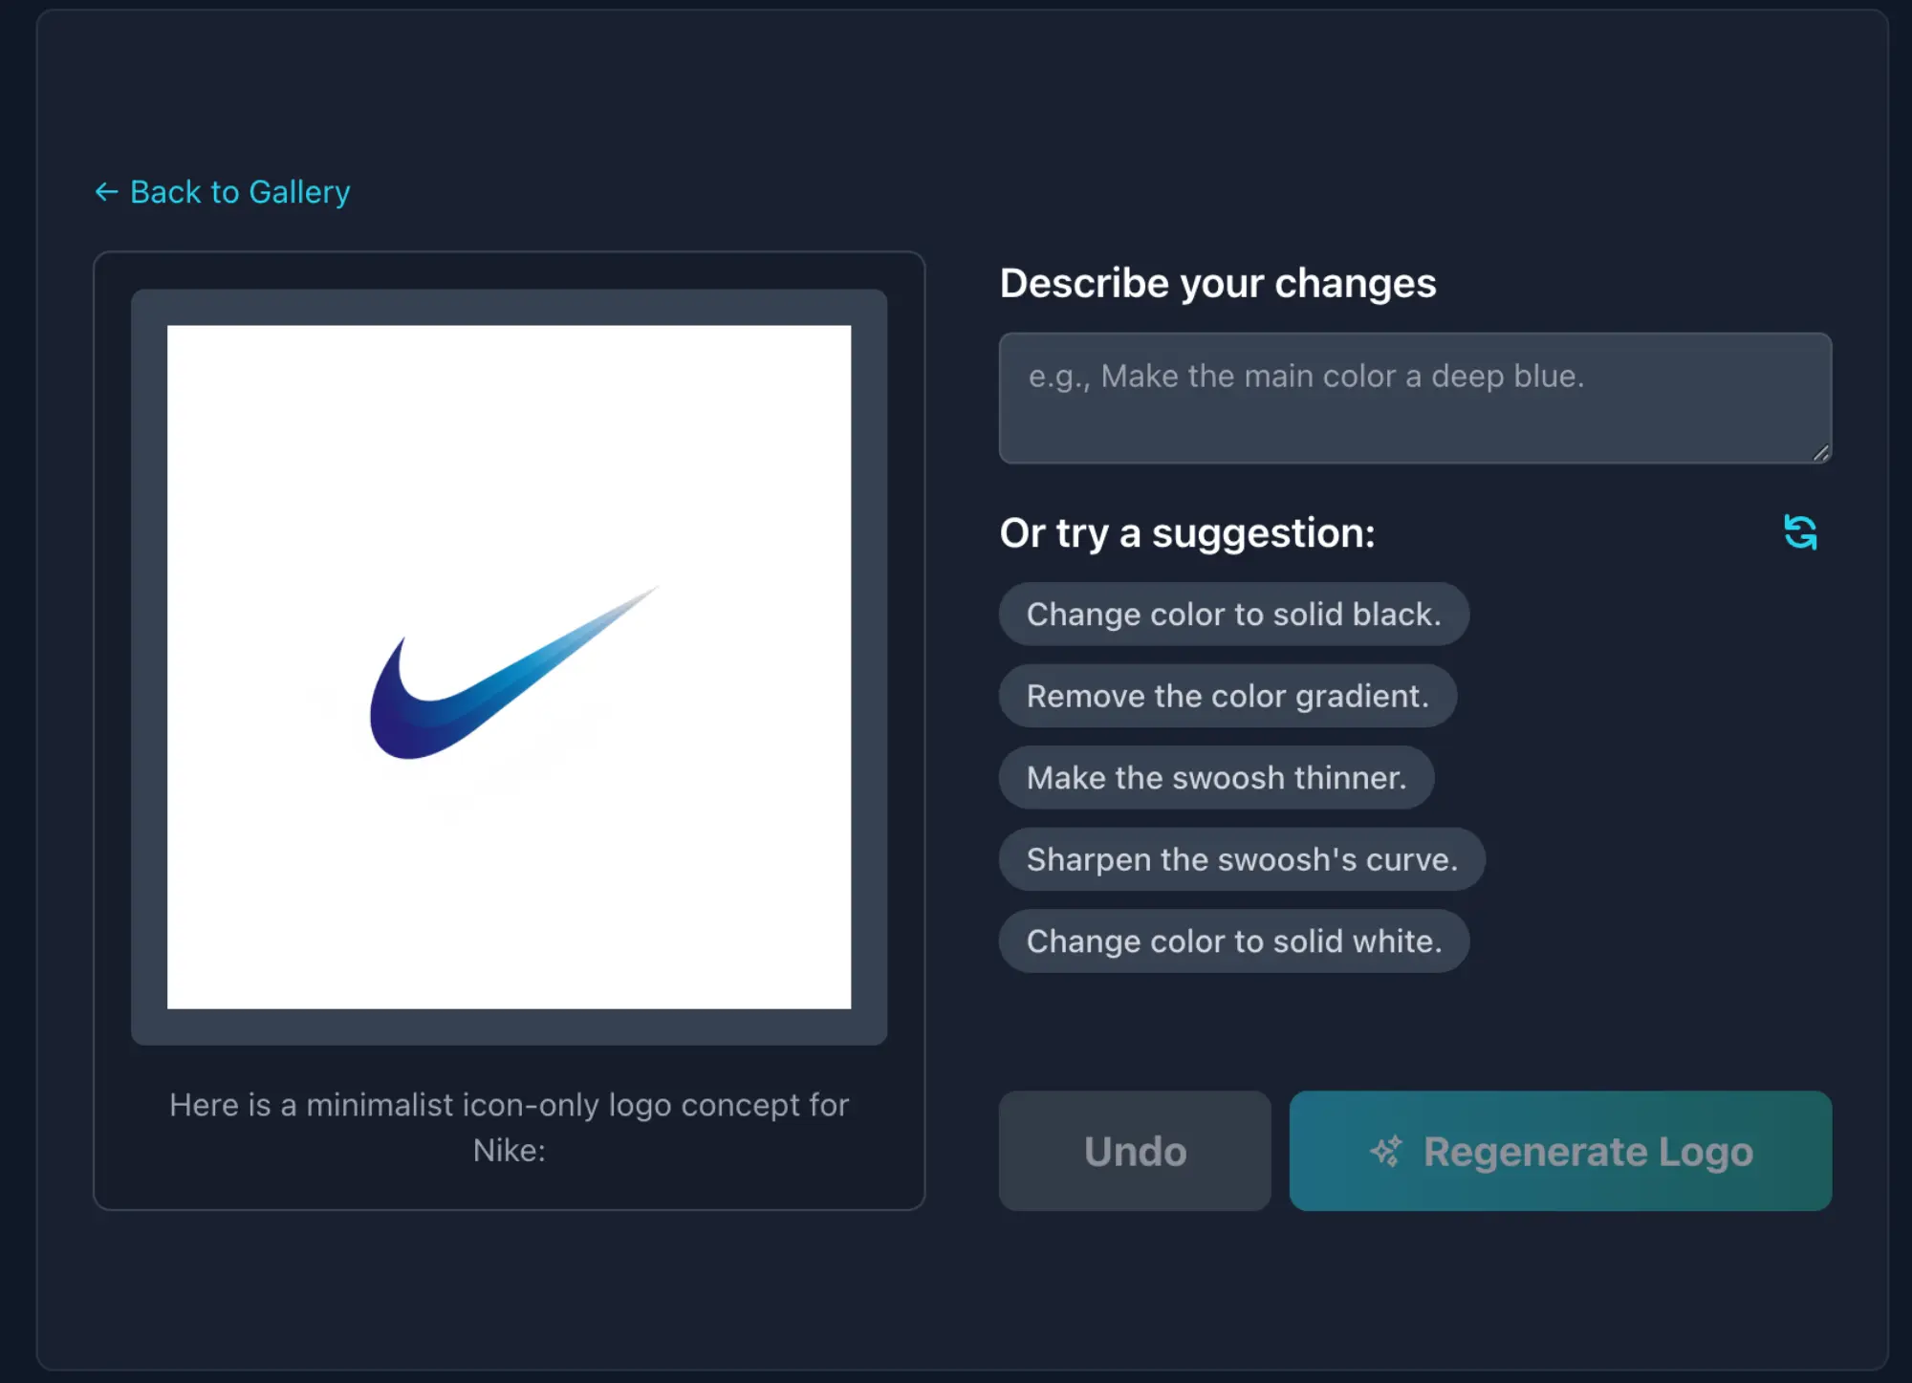Image resolution: width=1912 pixels, height=1383 pixels.
Task: Focus the Describe your changes text box
Action: (1413, 398)
